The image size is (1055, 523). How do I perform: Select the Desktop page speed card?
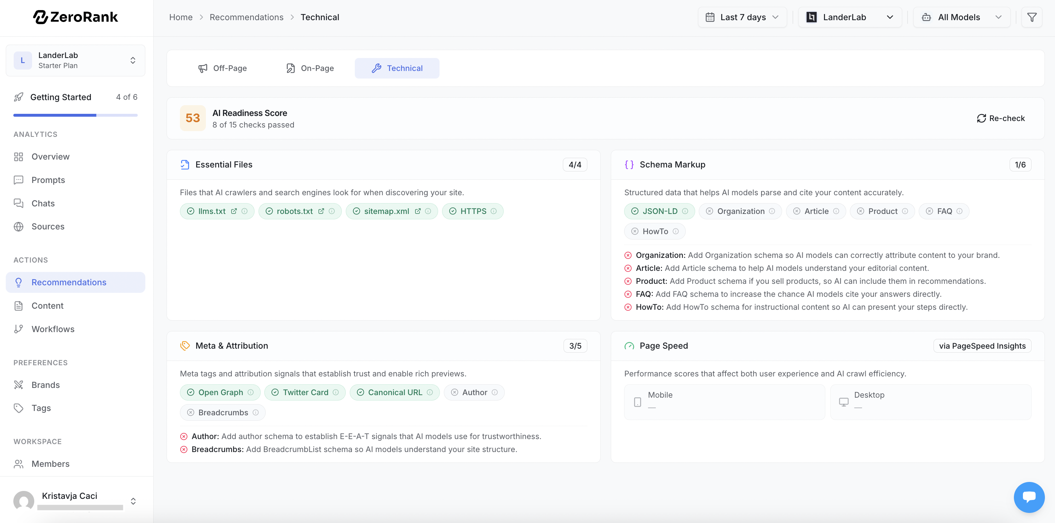point(931,402)
